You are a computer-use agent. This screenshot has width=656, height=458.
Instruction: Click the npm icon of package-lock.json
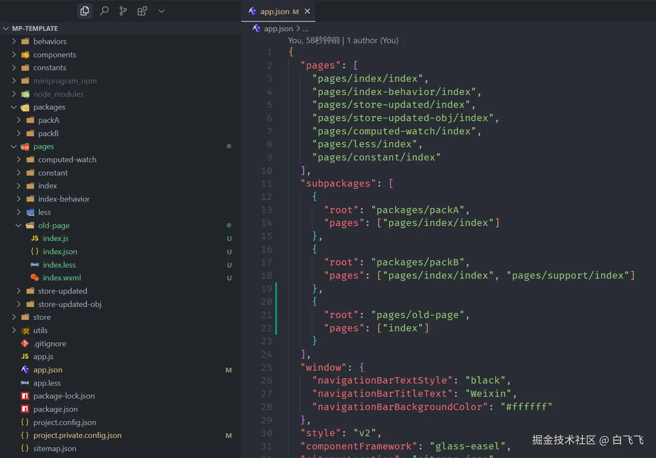[25, 396]
